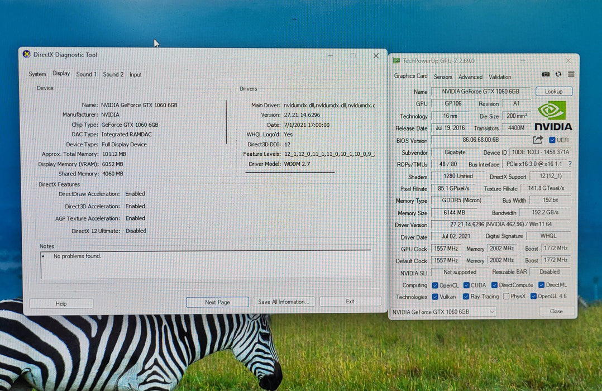Image resolution: width=602 pixels, height=391 pixels.
Task: Open the Validation tab in GPU-Z
Action: tap(500, 77)
